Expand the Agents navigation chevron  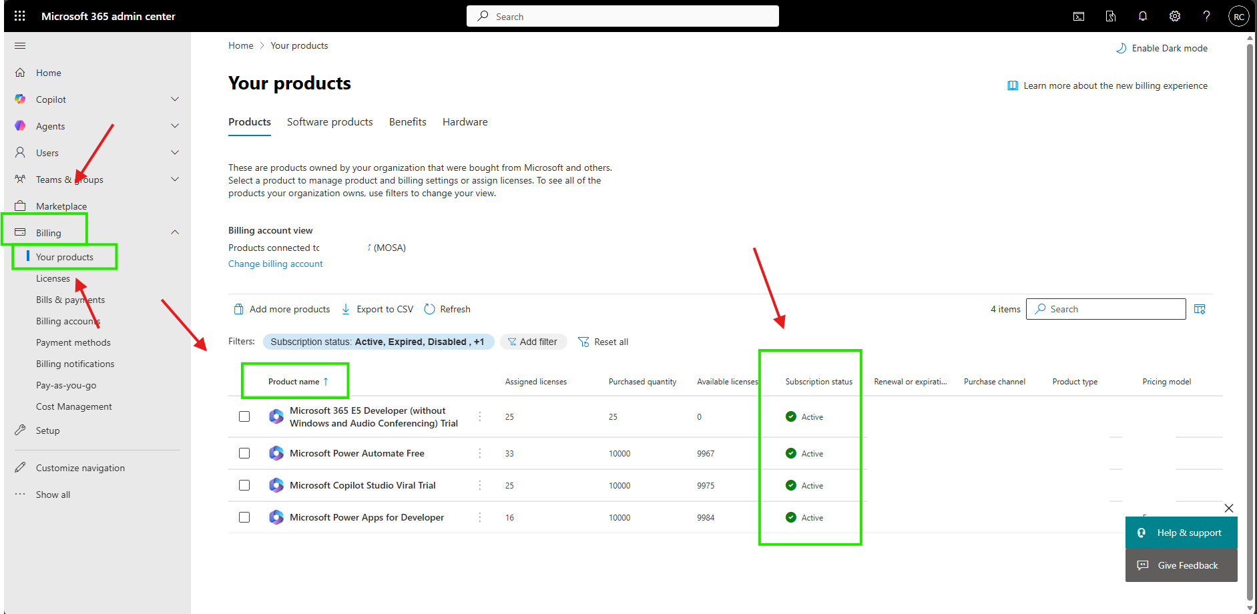tap(175, 125)
